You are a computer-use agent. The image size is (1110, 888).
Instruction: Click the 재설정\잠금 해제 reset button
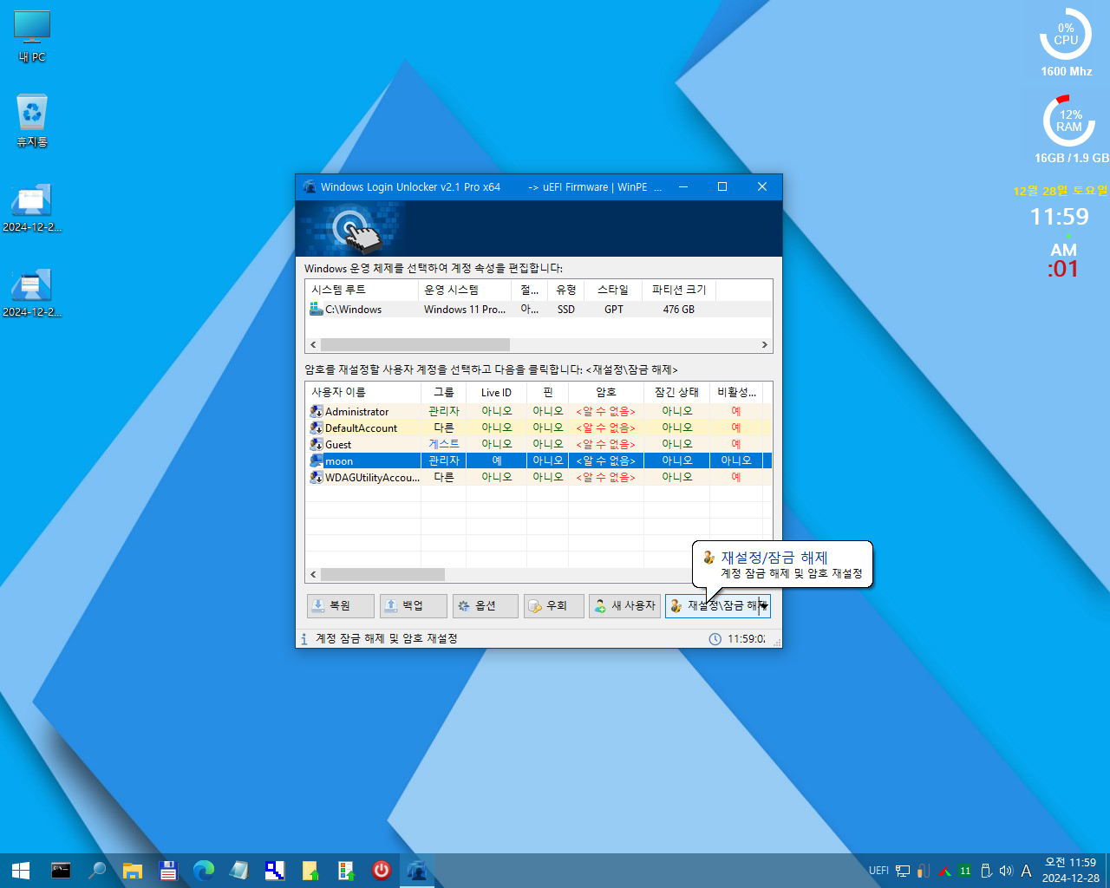click(x=713, y=606)
